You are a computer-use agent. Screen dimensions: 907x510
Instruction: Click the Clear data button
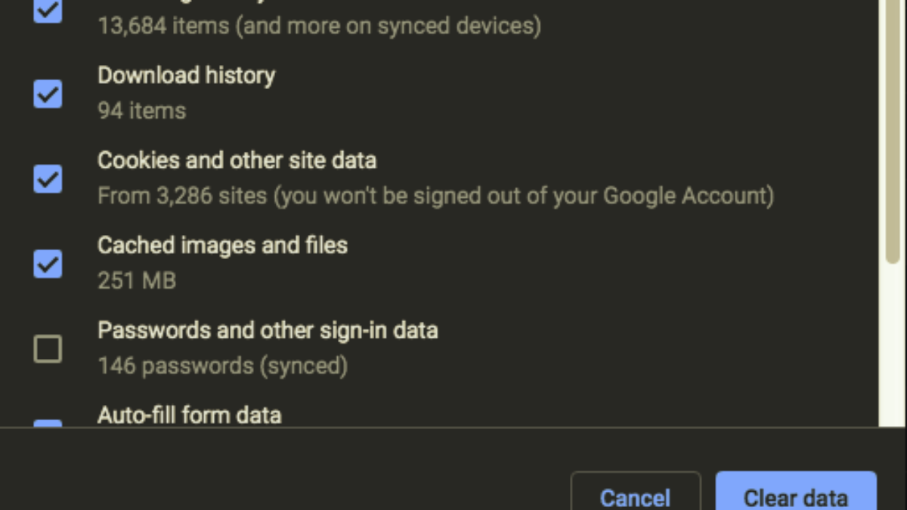click(795, 497)
